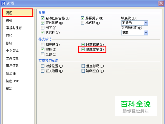Screen dimensions: 165x124
Task: Check the 隐藏空白 option
Action: (83, 71)
